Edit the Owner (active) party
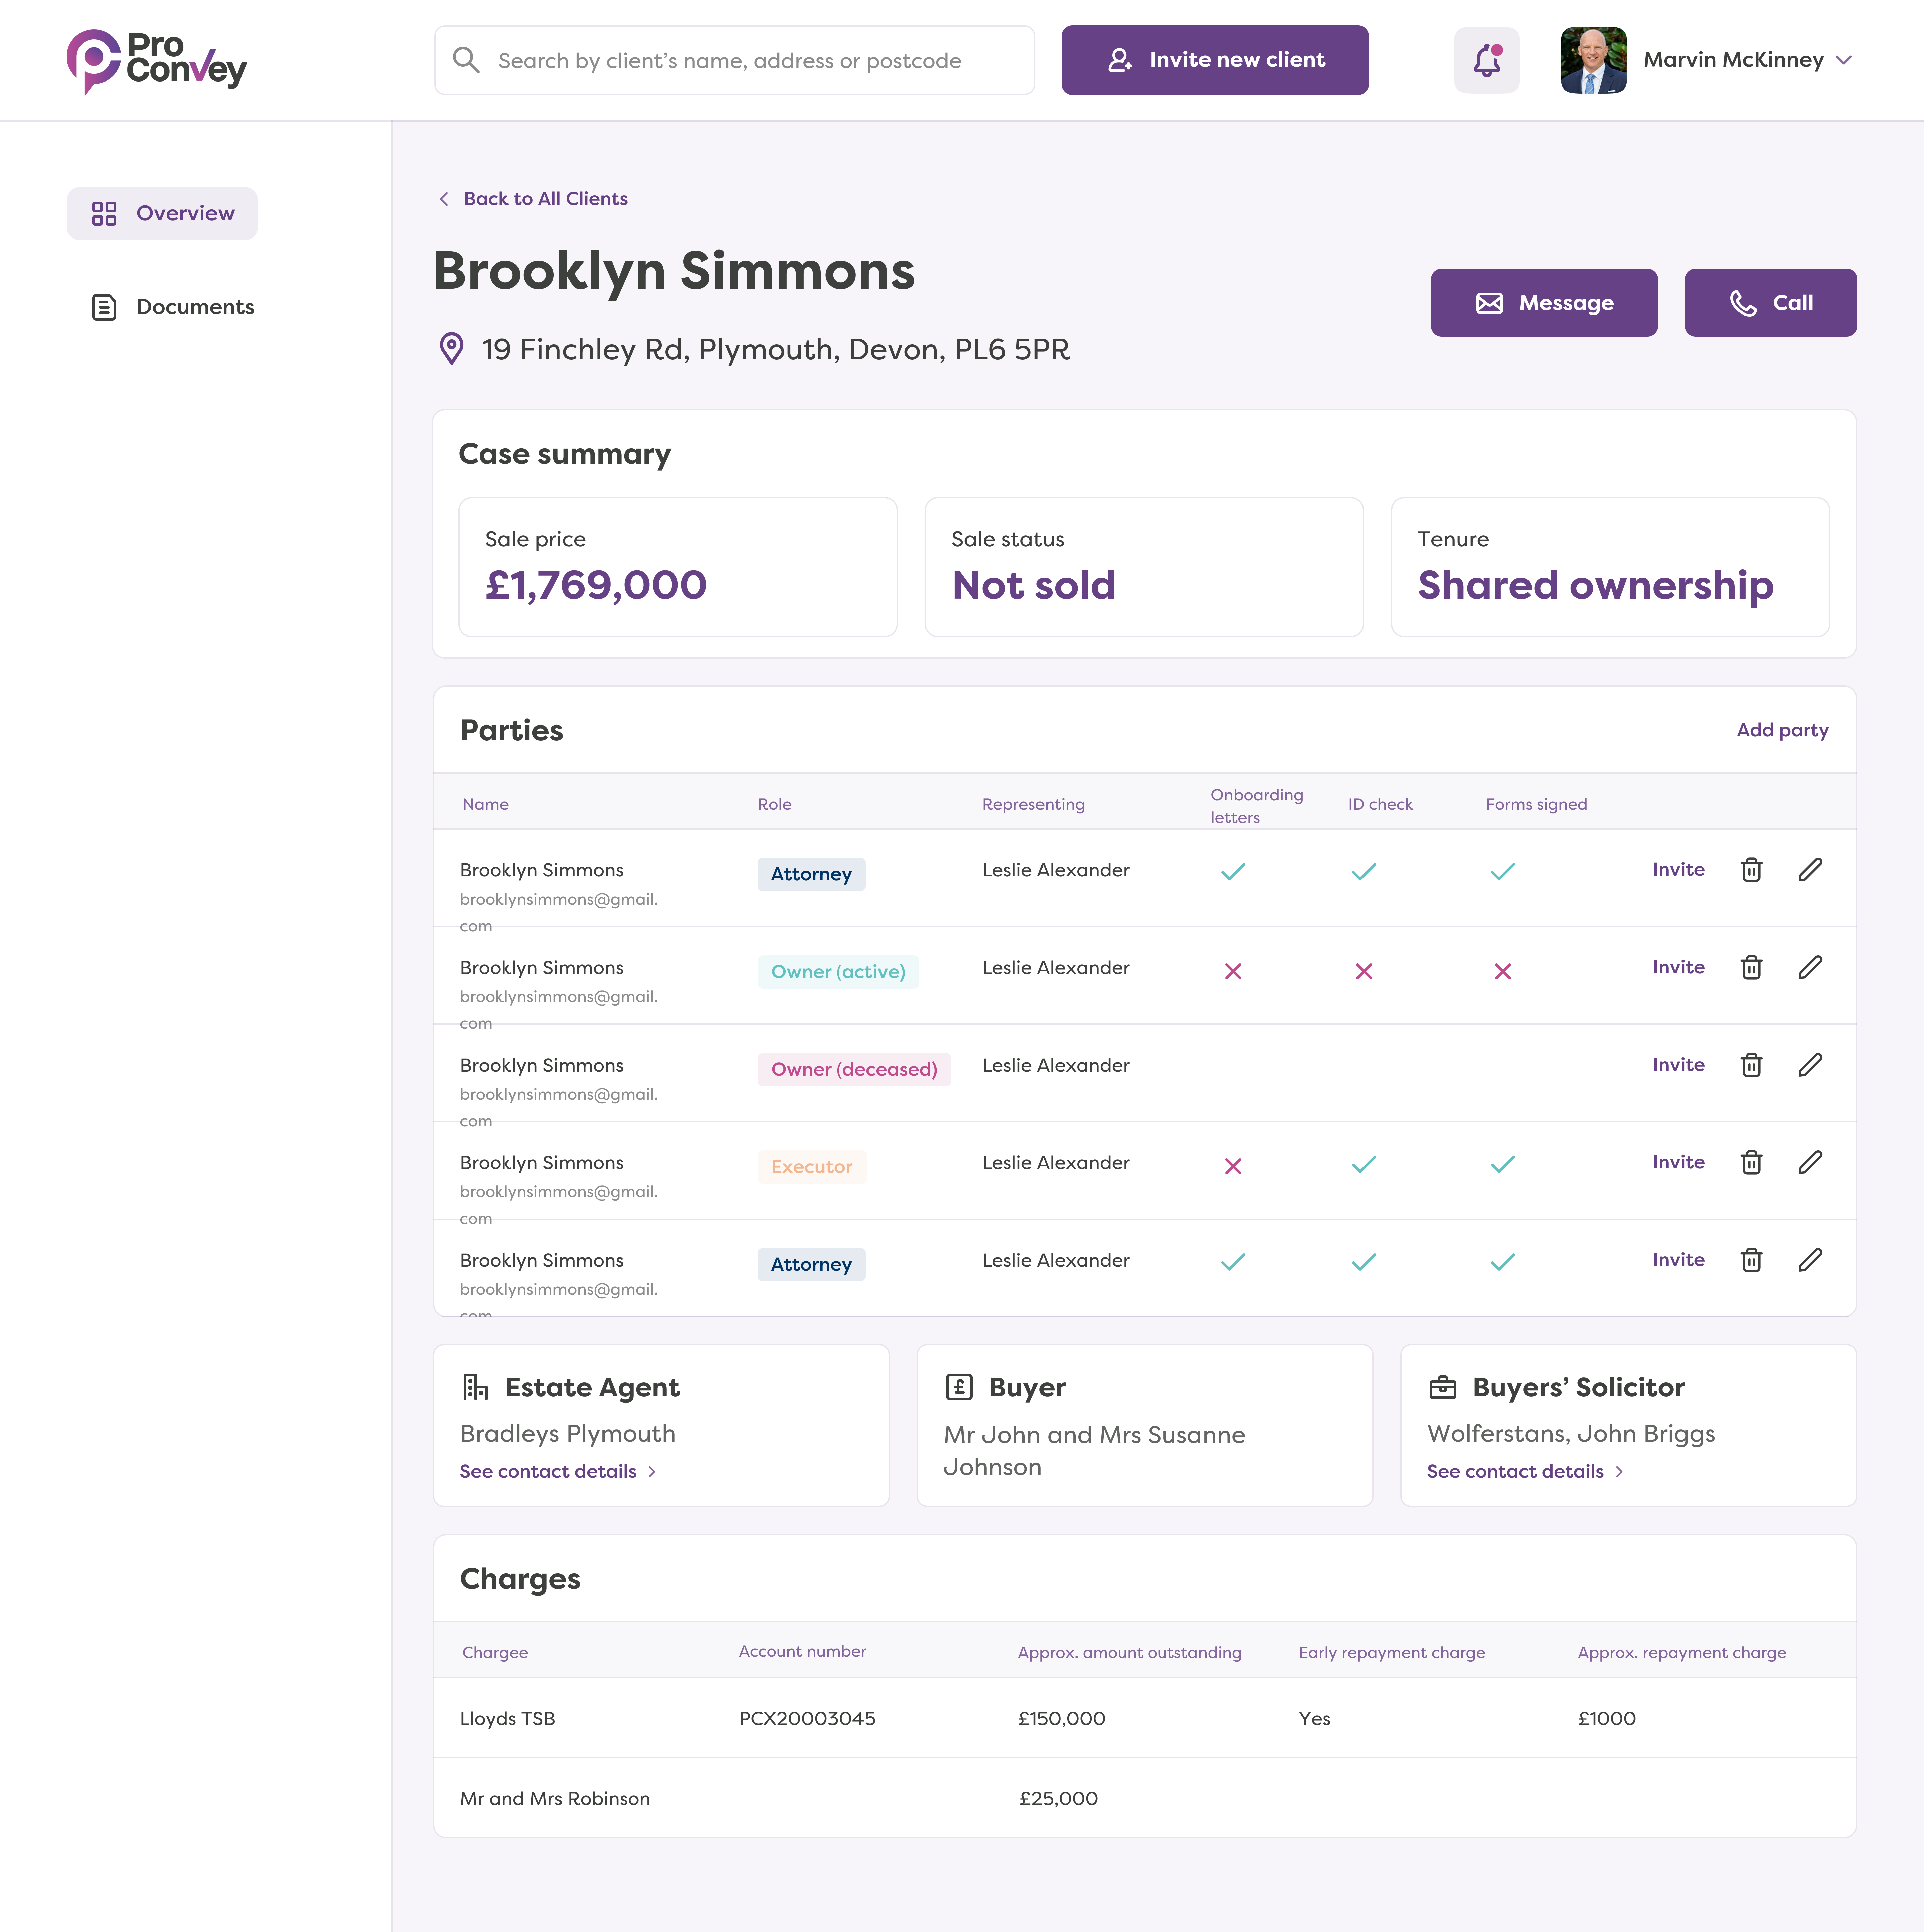This screenshot has height=1932, width=1924. (x=1810, y=967)
